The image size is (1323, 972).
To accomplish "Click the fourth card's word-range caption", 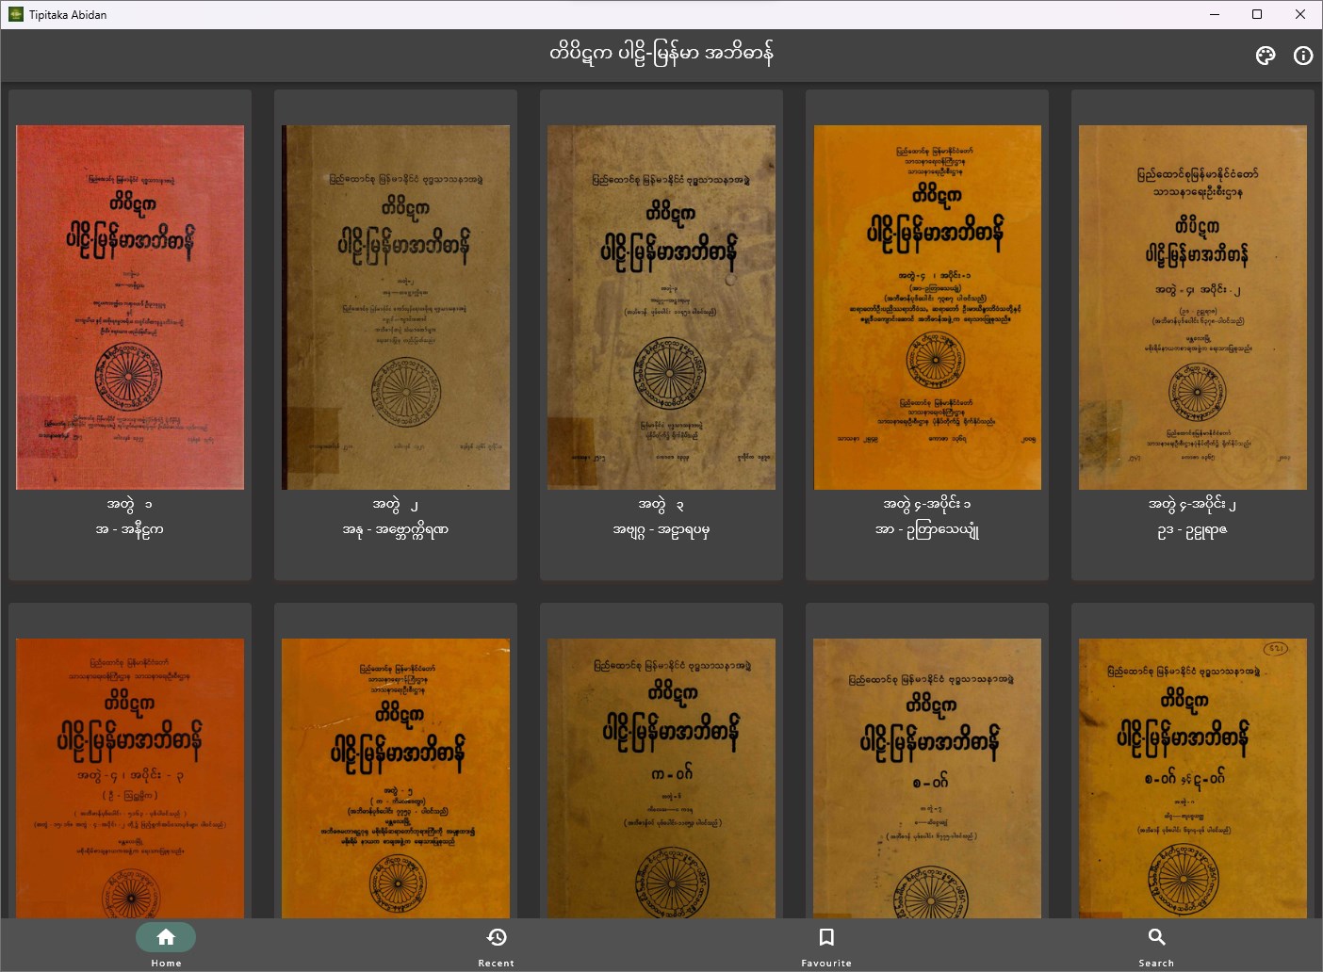I will (x=927, y=529).
